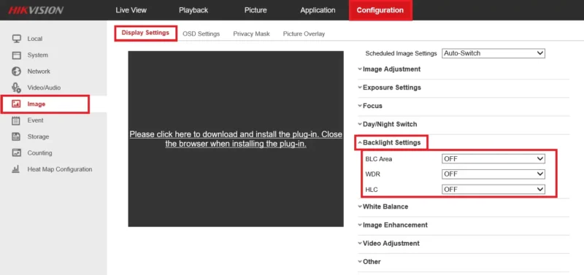Select the Display Settings sub-tab

pyautogui.click(x=145, y=33)
